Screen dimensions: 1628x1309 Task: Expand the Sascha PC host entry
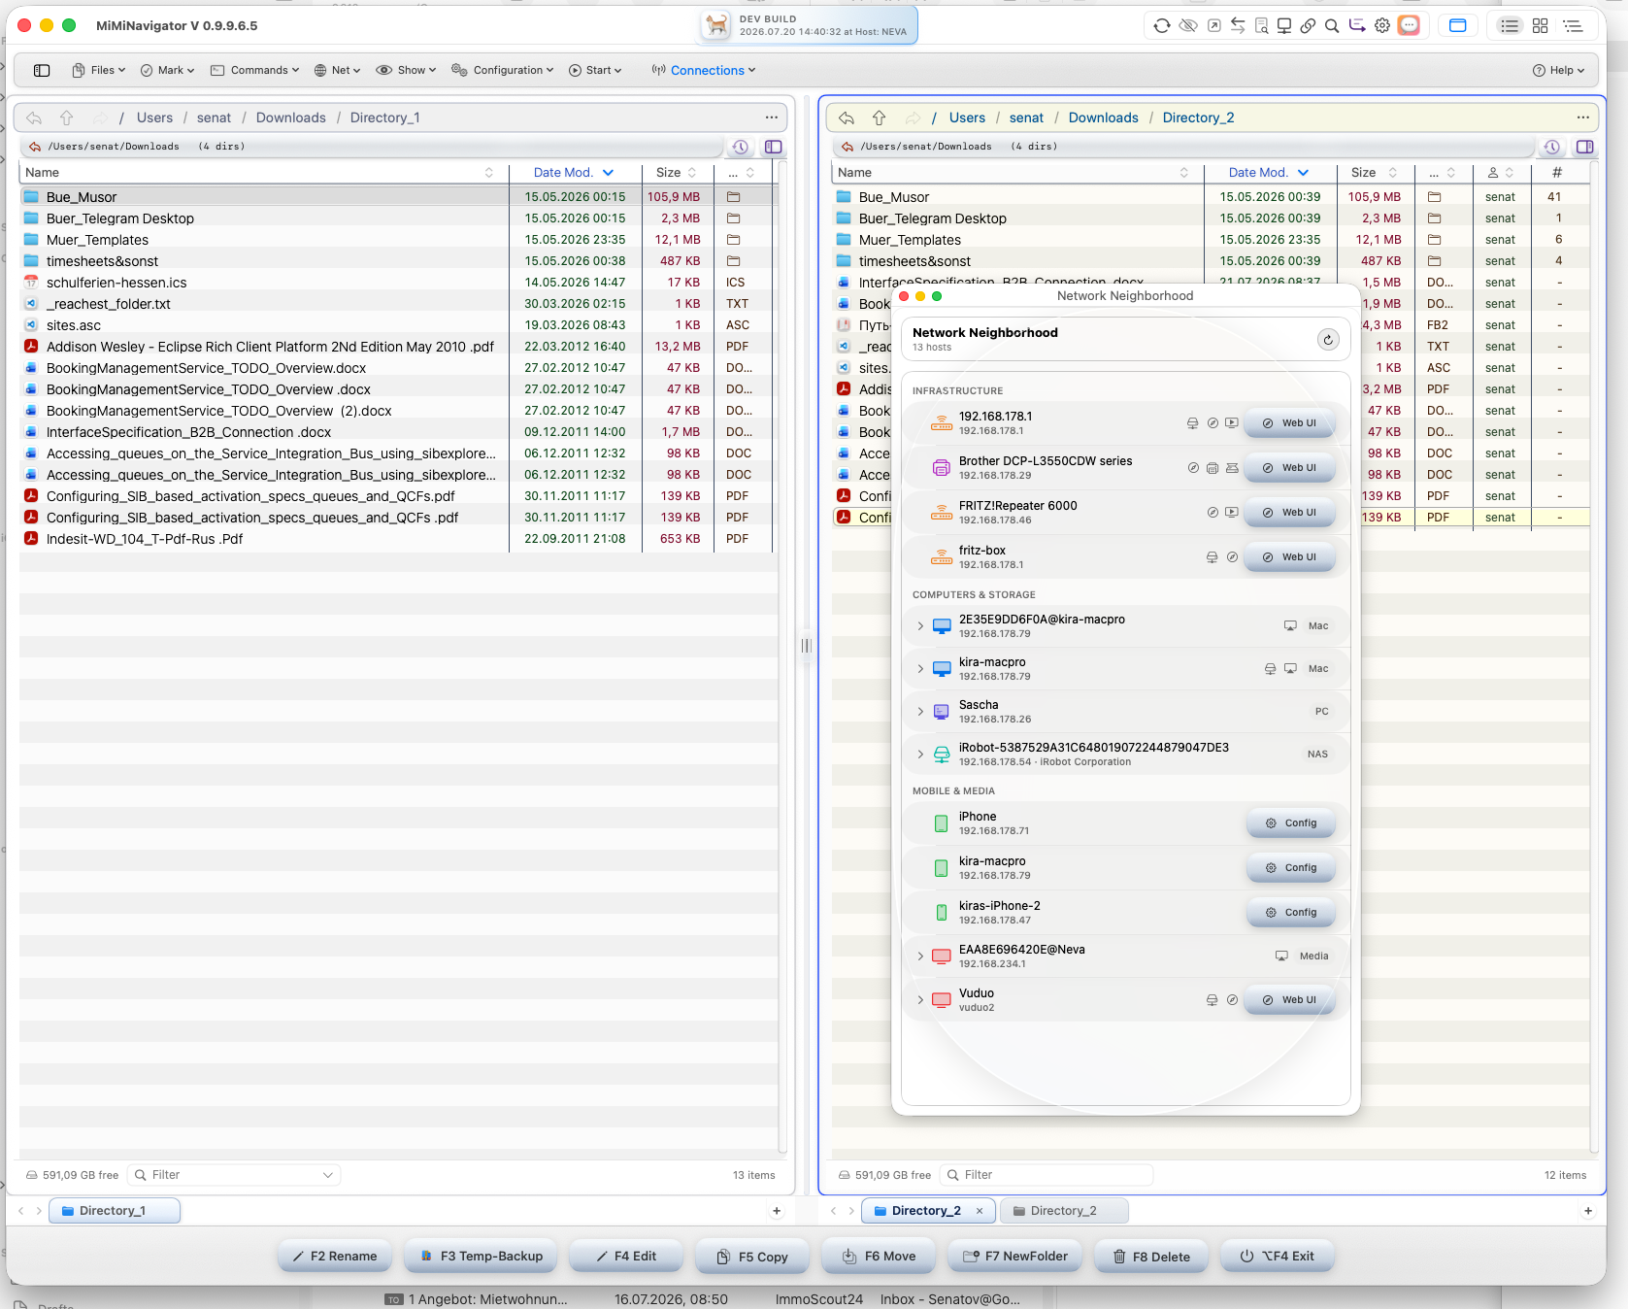tap(920, 712)
